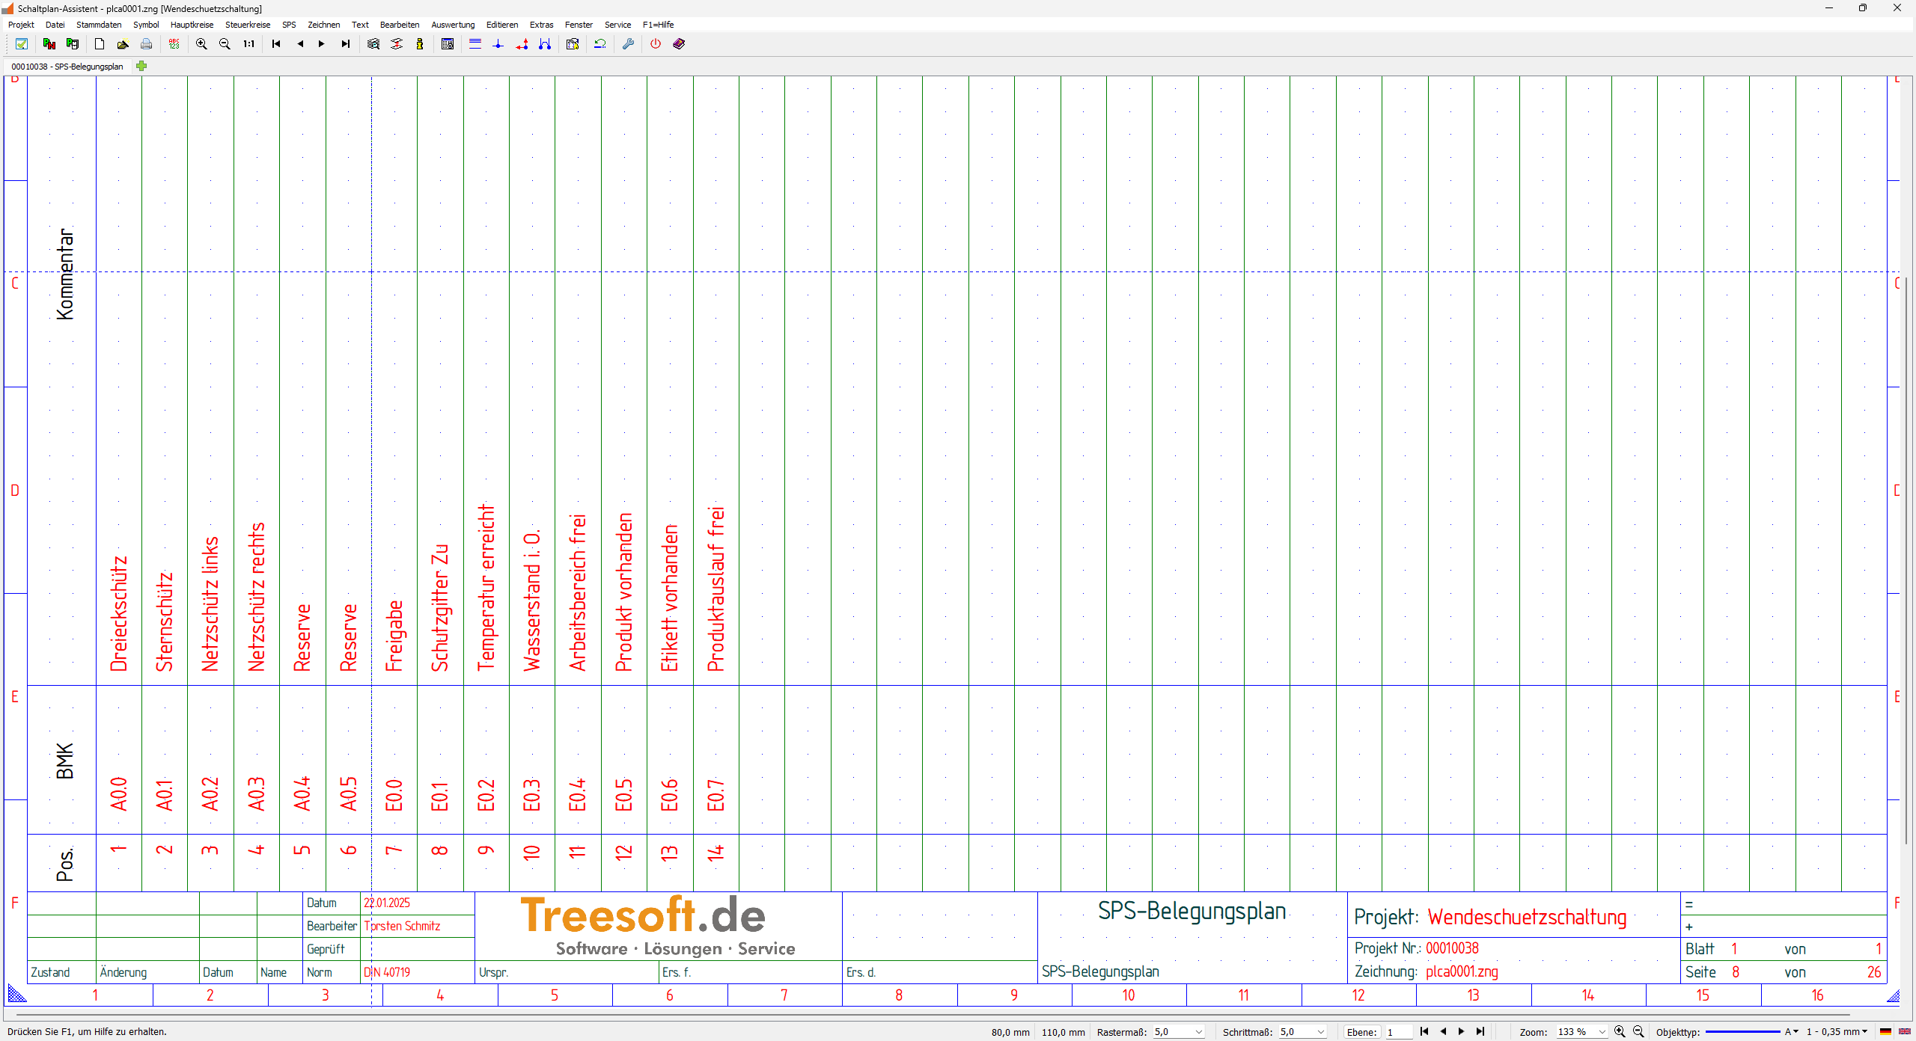Switch language to German flag
Image resolution: width=1916 pixels, height=1041 pixels.
[1885, 1032]
